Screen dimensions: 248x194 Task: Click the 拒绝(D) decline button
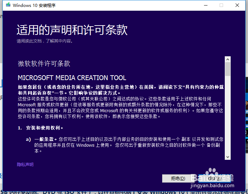(x=178, y=178)
